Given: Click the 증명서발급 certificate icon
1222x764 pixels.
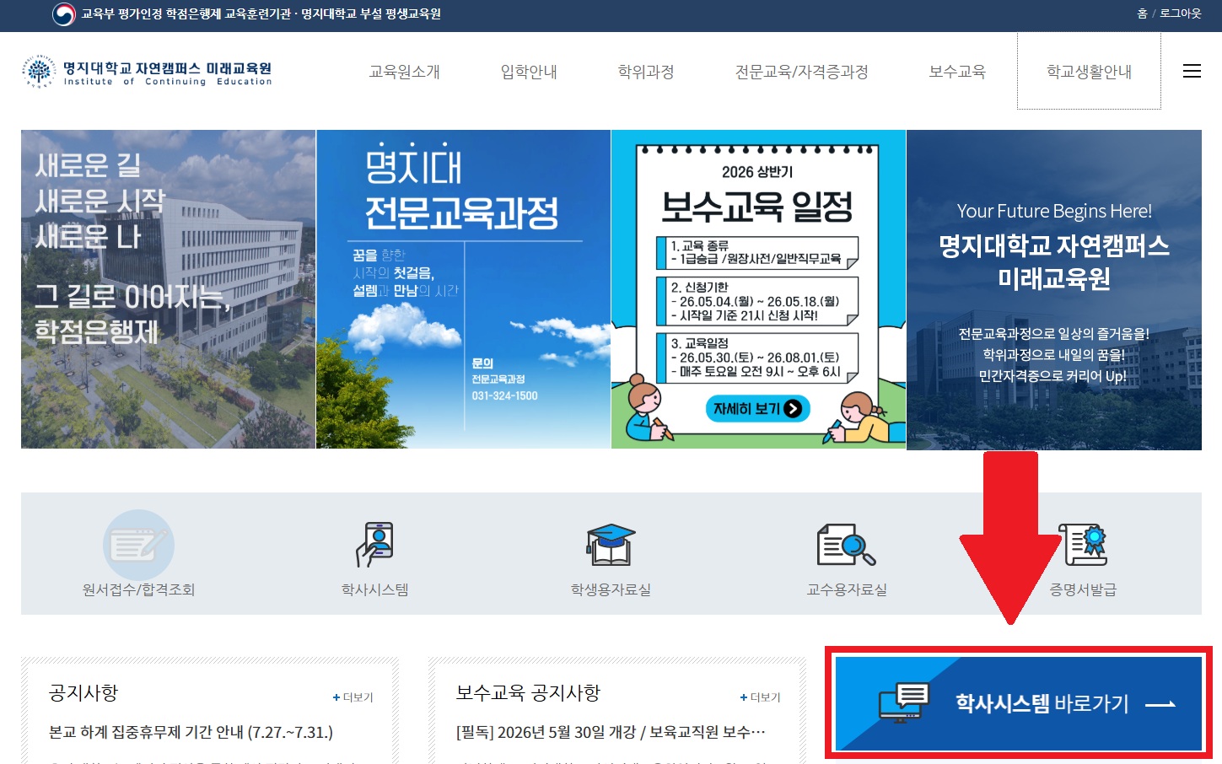Looking at the screenshot, I should [1084, 545].
